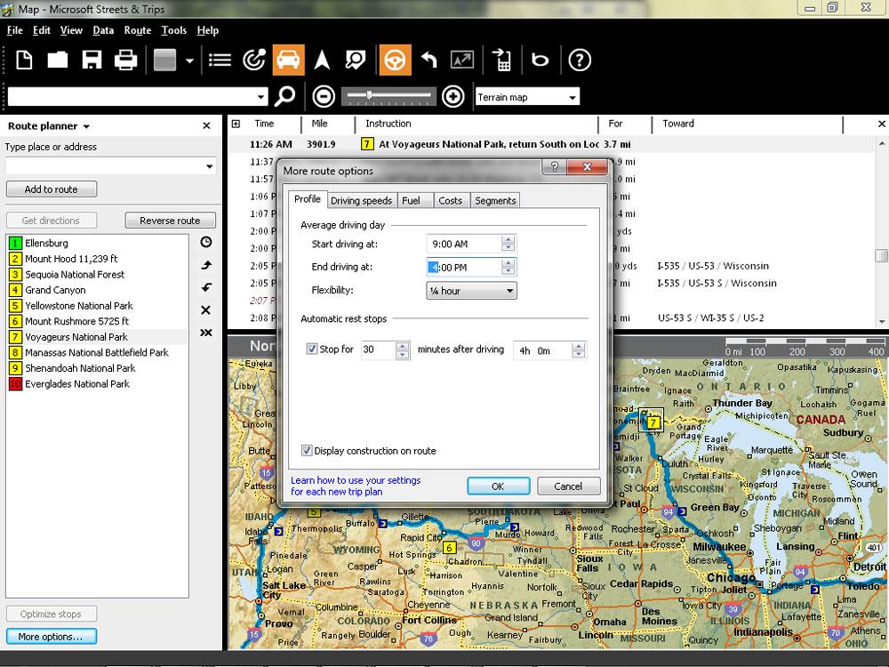Click the zoom in plus icon
Screen dimensions: 889x667
click(x=453, y=96)
